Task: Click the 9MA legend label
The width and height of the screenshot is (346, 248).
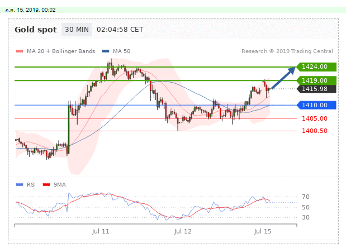Action: (x=60, y=184)
